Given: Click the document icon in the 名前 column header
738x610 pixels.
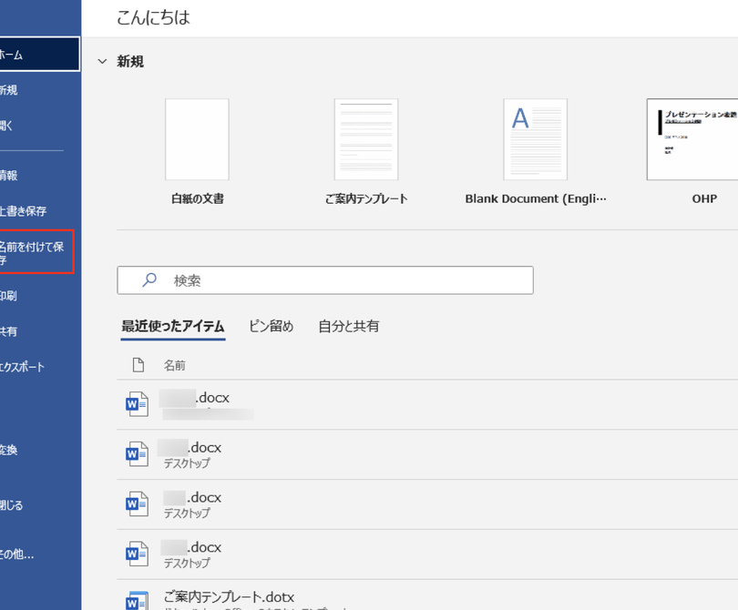Looking at the screenshot, I should click(139, 364).
